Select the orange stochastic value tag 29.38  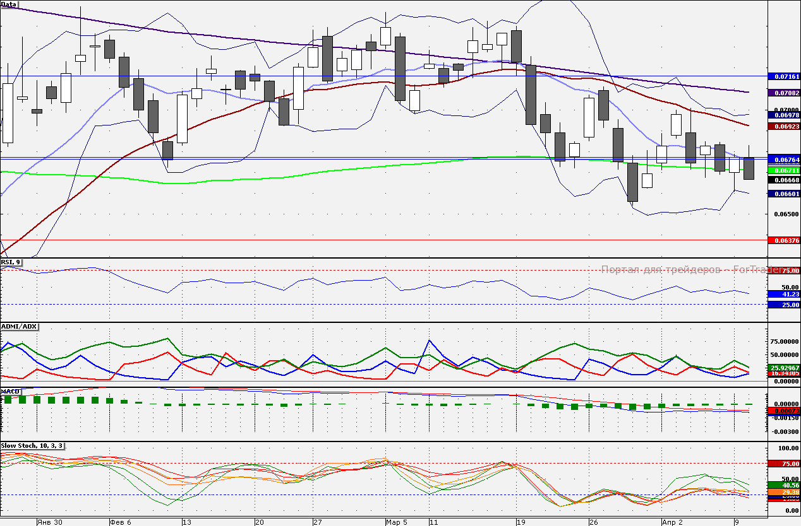(784, 492)
